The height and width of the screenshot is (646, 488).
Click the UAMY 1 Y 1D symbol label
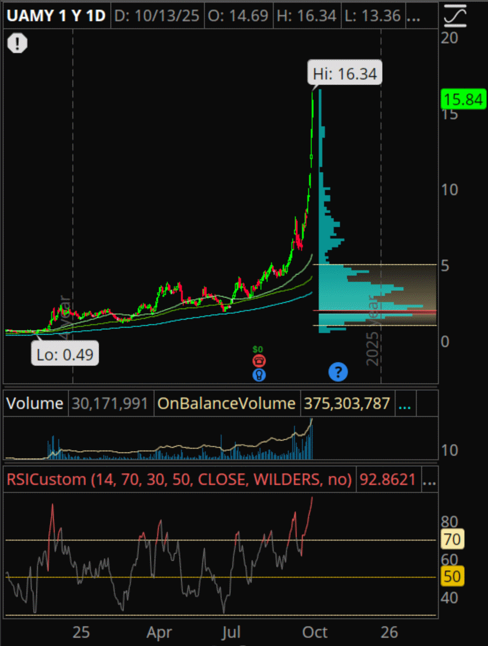click(57, 16)
